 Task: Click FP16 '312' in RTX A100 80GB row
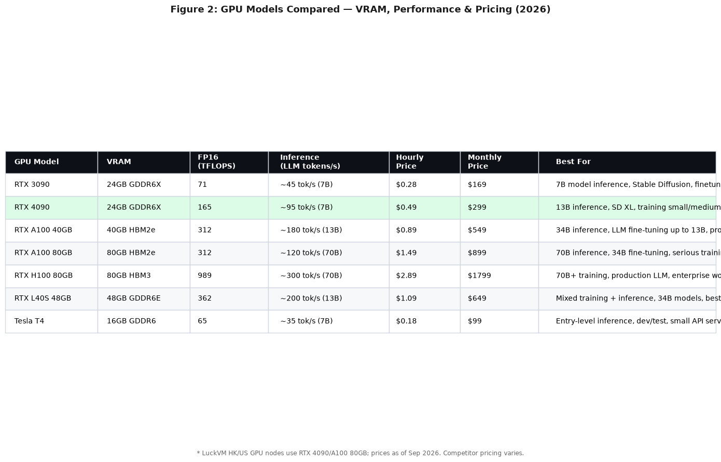tap(229, 253)
